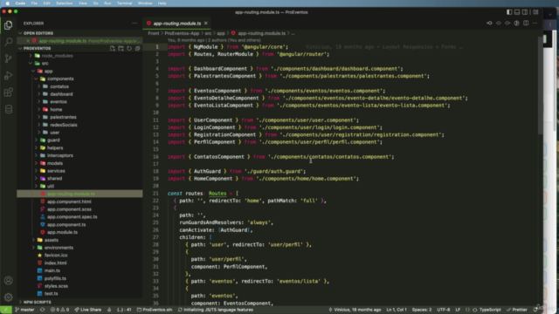Open index.html file

(55, 263)
